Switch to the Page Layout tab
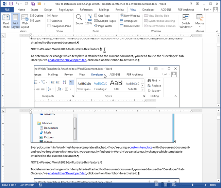The width and height of the screenshot is (221, 188). coord(66,10)
